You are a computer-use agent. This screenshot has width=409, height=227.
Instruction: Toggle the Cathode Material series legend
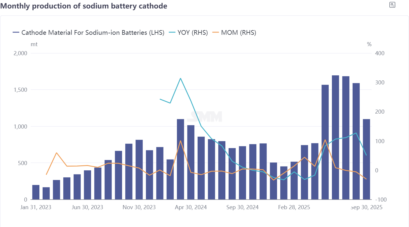point(93,32)
